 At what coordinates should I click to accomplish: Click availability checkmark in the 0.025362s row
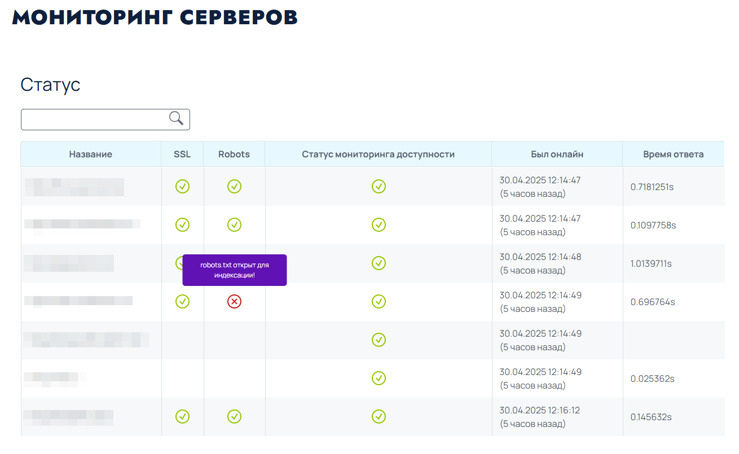tap(379, 378)
